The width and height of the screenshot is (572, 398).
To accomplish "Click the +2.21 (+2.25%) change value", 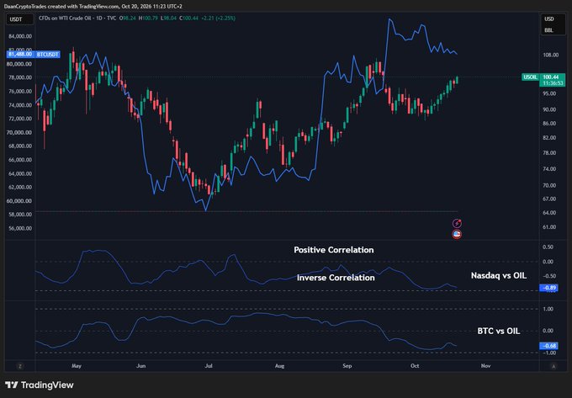I will click(218, 18).
